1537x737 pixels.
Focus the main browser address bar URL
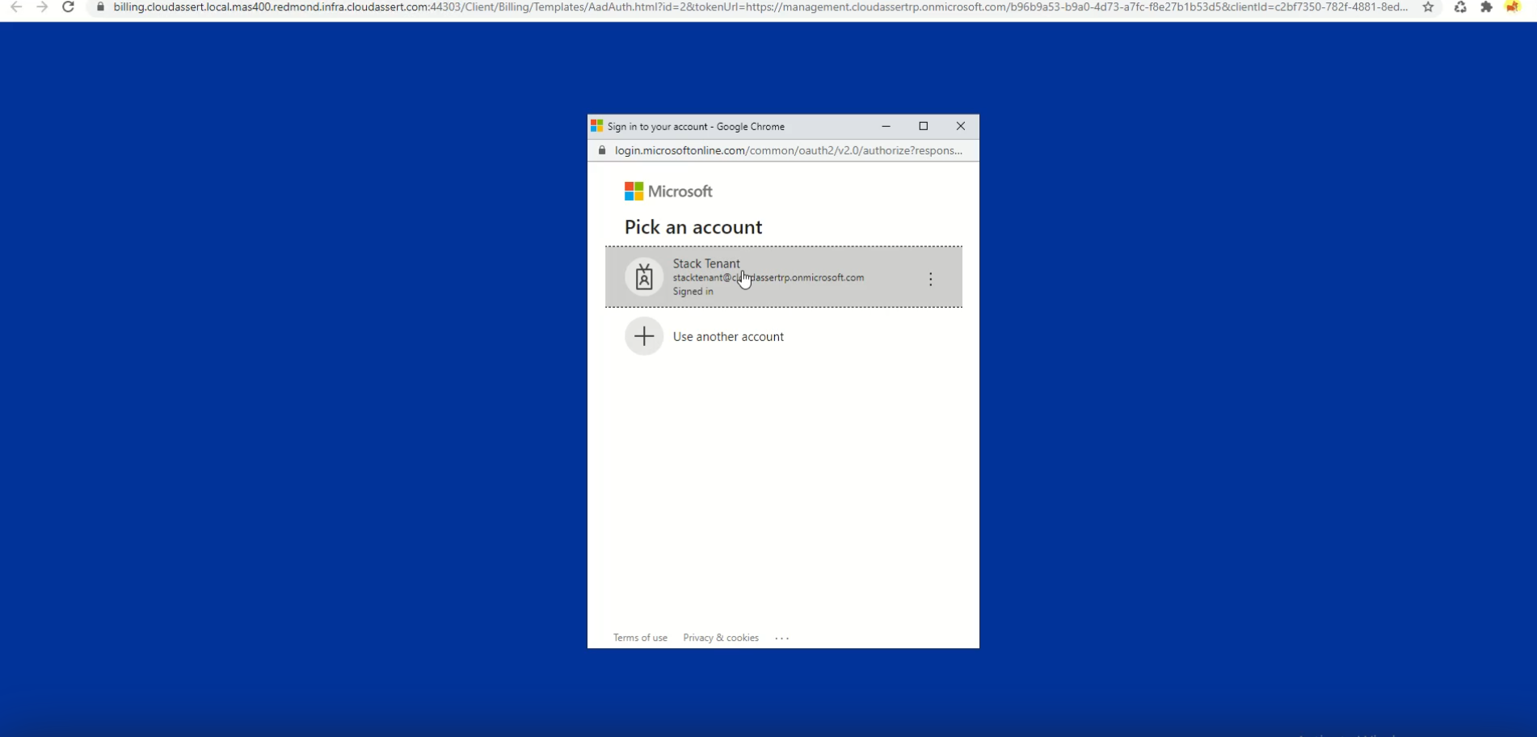(x=760, y=7)
